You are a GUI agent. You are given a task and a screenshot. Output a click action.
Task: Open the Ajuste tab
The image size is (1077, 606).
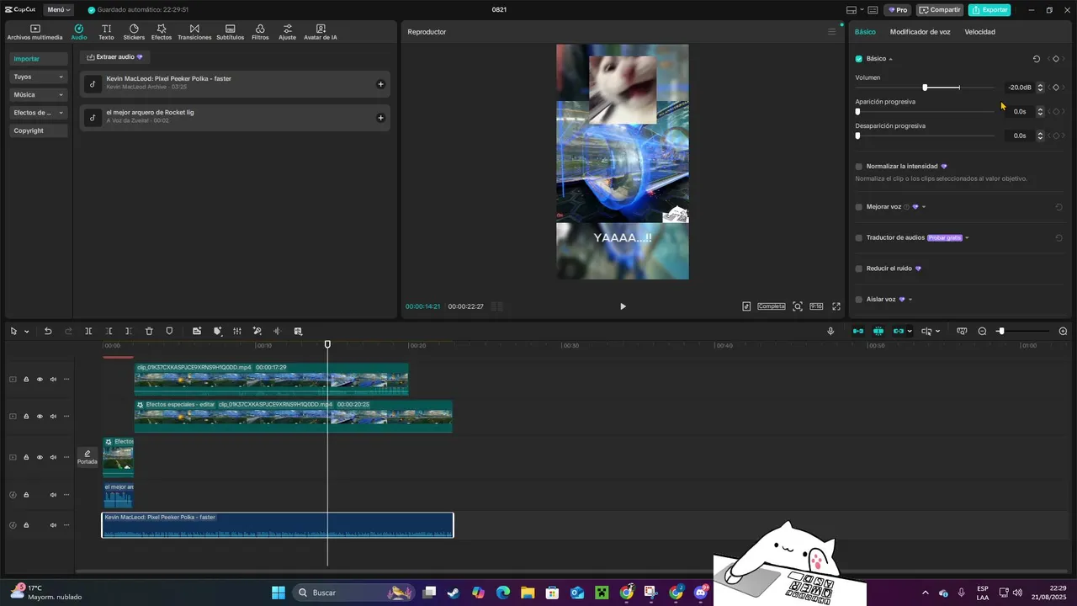tap(288, 32)
